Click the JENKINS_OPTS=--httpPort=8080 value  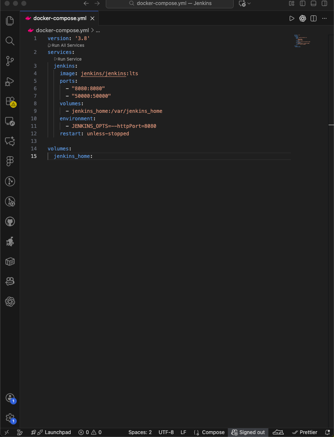[x=114, y=126]
